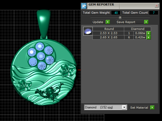Screen dimensions: 162x121
Task: Open the Diamond material dropdown
Action: [124, 107]
